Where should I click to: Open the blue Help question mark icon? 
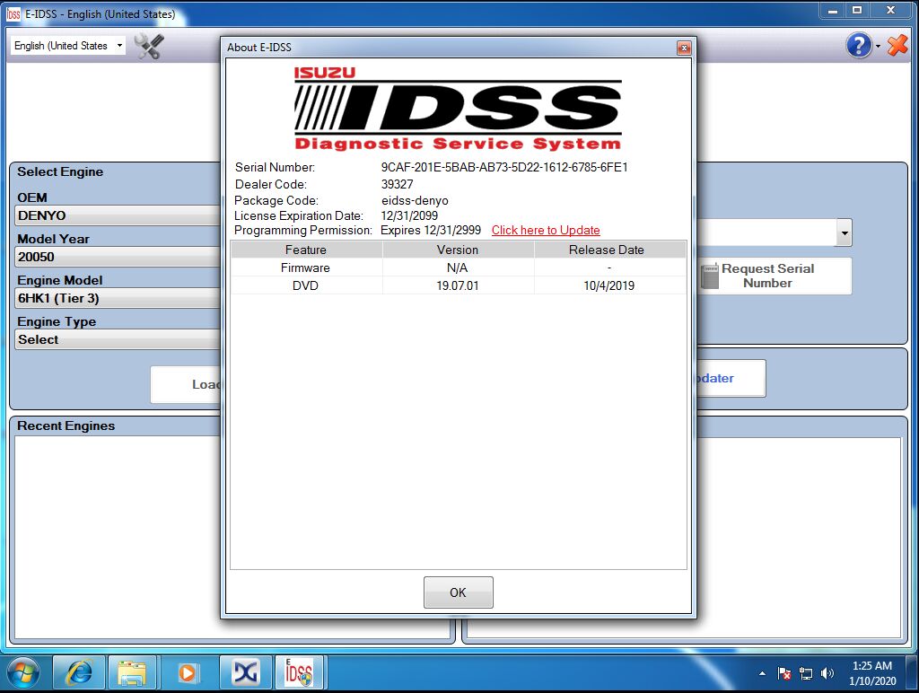click(859, 45)
